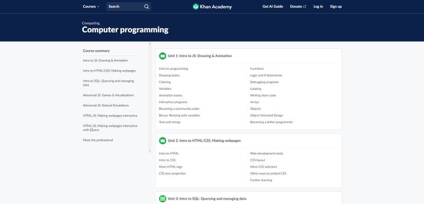Click the sidebar scrollbar down arrow

pyautogui.click(x=150, y=151)
